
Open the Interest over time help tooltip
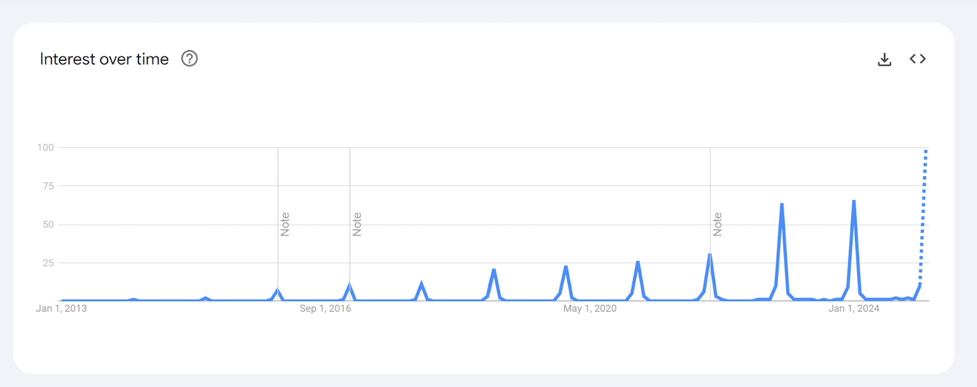(189, 59)
